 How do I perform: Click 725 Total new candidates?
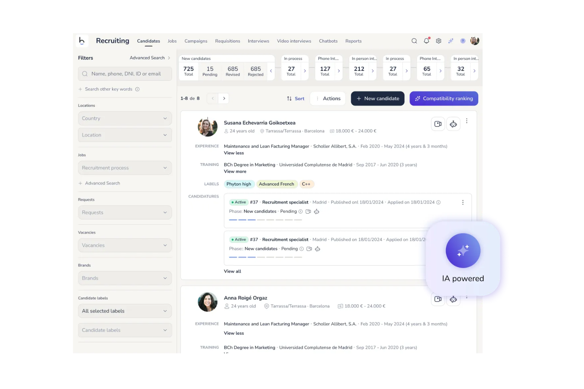[x=189, y=71]
